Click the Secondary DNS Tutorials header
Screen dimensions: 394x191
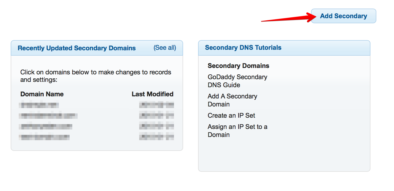tap(243, 47)
